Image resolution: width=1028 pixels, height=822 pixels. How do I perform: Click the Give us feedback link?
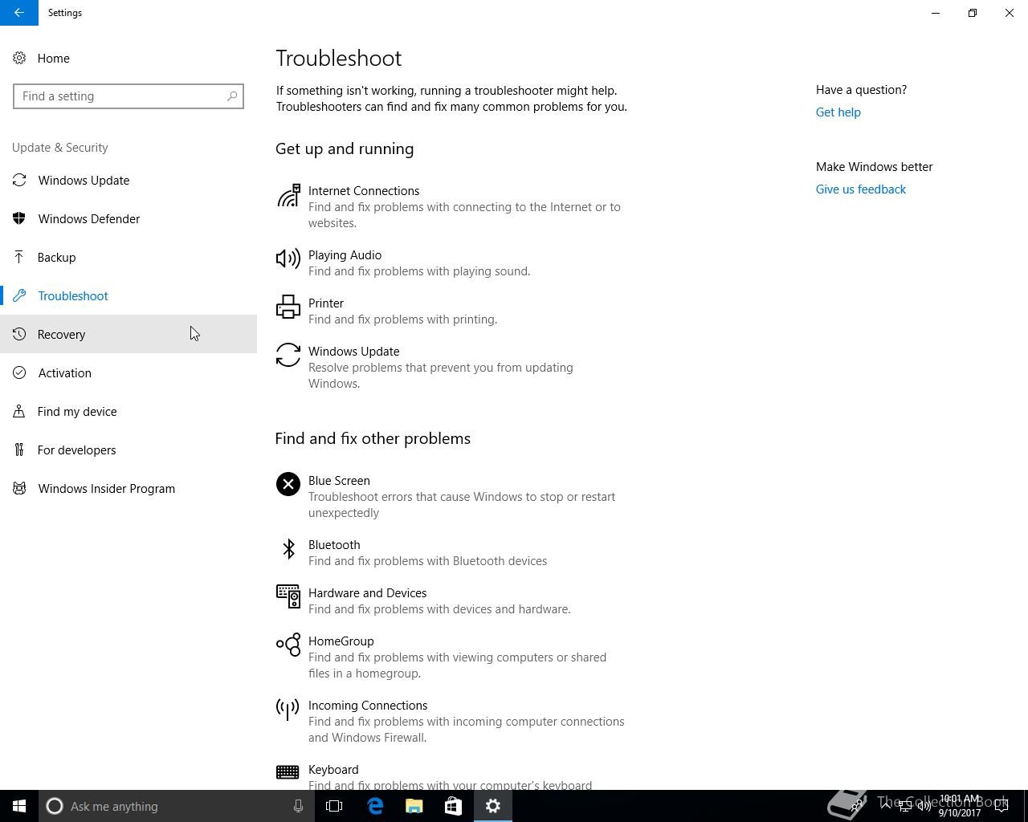click(861, 189)
